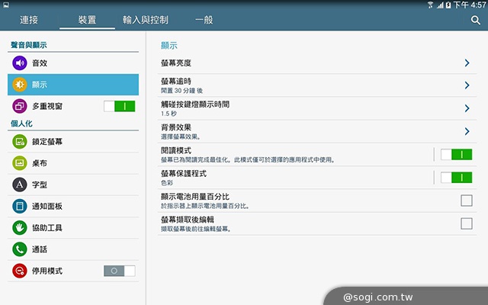This screenshot has width=488, height=305.
Task: Toggle the 多重視窗 switch off
Action: click(x=120, y=107)
